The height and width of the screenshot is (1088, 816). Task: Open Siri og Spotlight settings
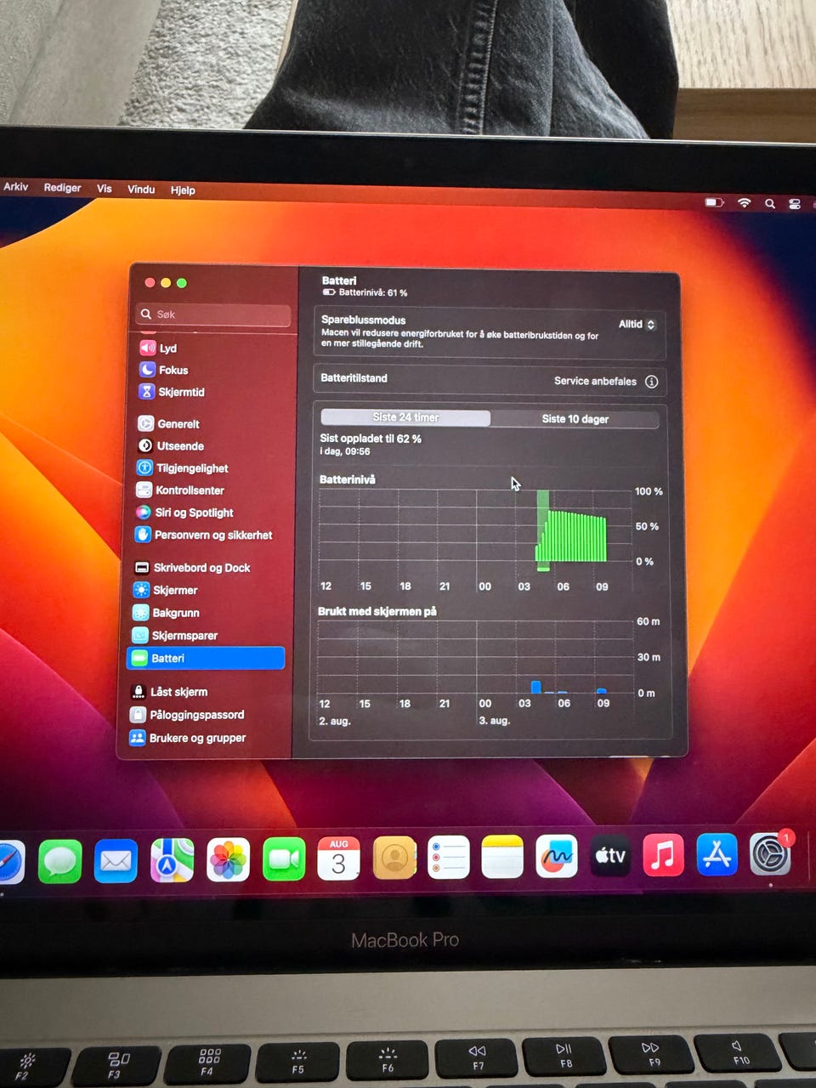(x=184, y=513)
